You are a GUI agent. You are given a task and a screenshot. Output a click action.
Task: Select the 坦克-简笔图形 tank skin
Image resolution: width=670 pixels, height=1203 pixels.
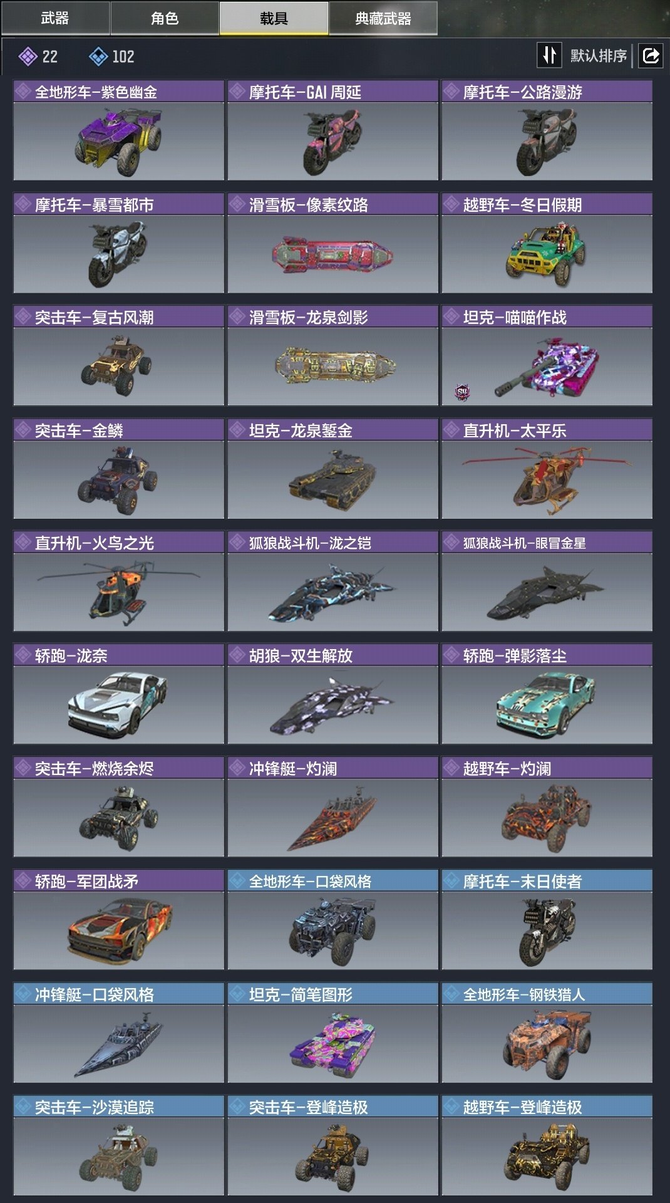(332, 1033)
